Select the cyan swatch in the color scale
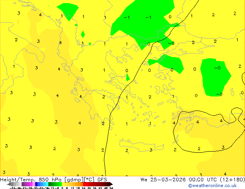Image resolution: width=245 pixels, height=189 pixels. pyautogui.click(x=47, y=184)
